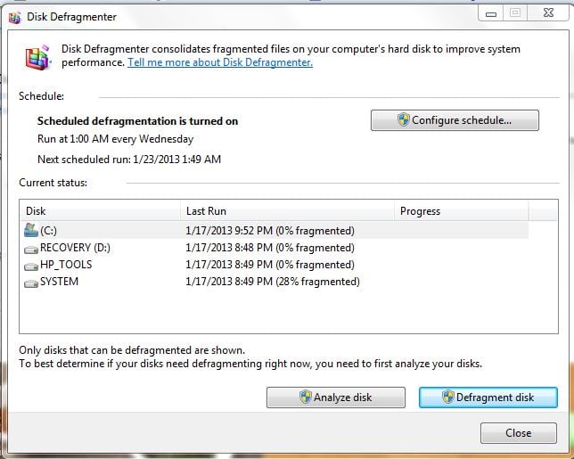Viewport: 574px width, 459px height.
Task: Select the HP_TOOLS disk row
Action: pyautogui.click(x=274, y=265)
